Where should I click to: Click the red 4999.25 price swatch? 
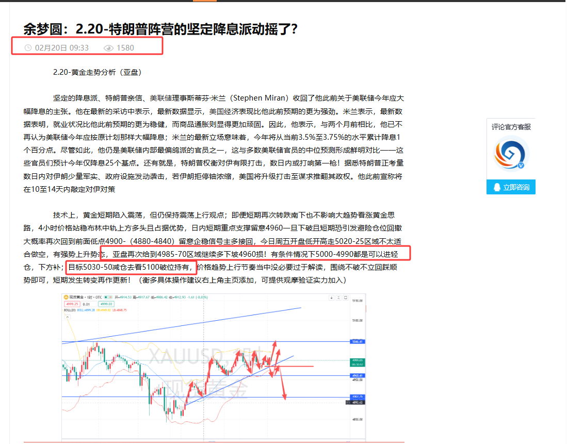tap(72, 304)
